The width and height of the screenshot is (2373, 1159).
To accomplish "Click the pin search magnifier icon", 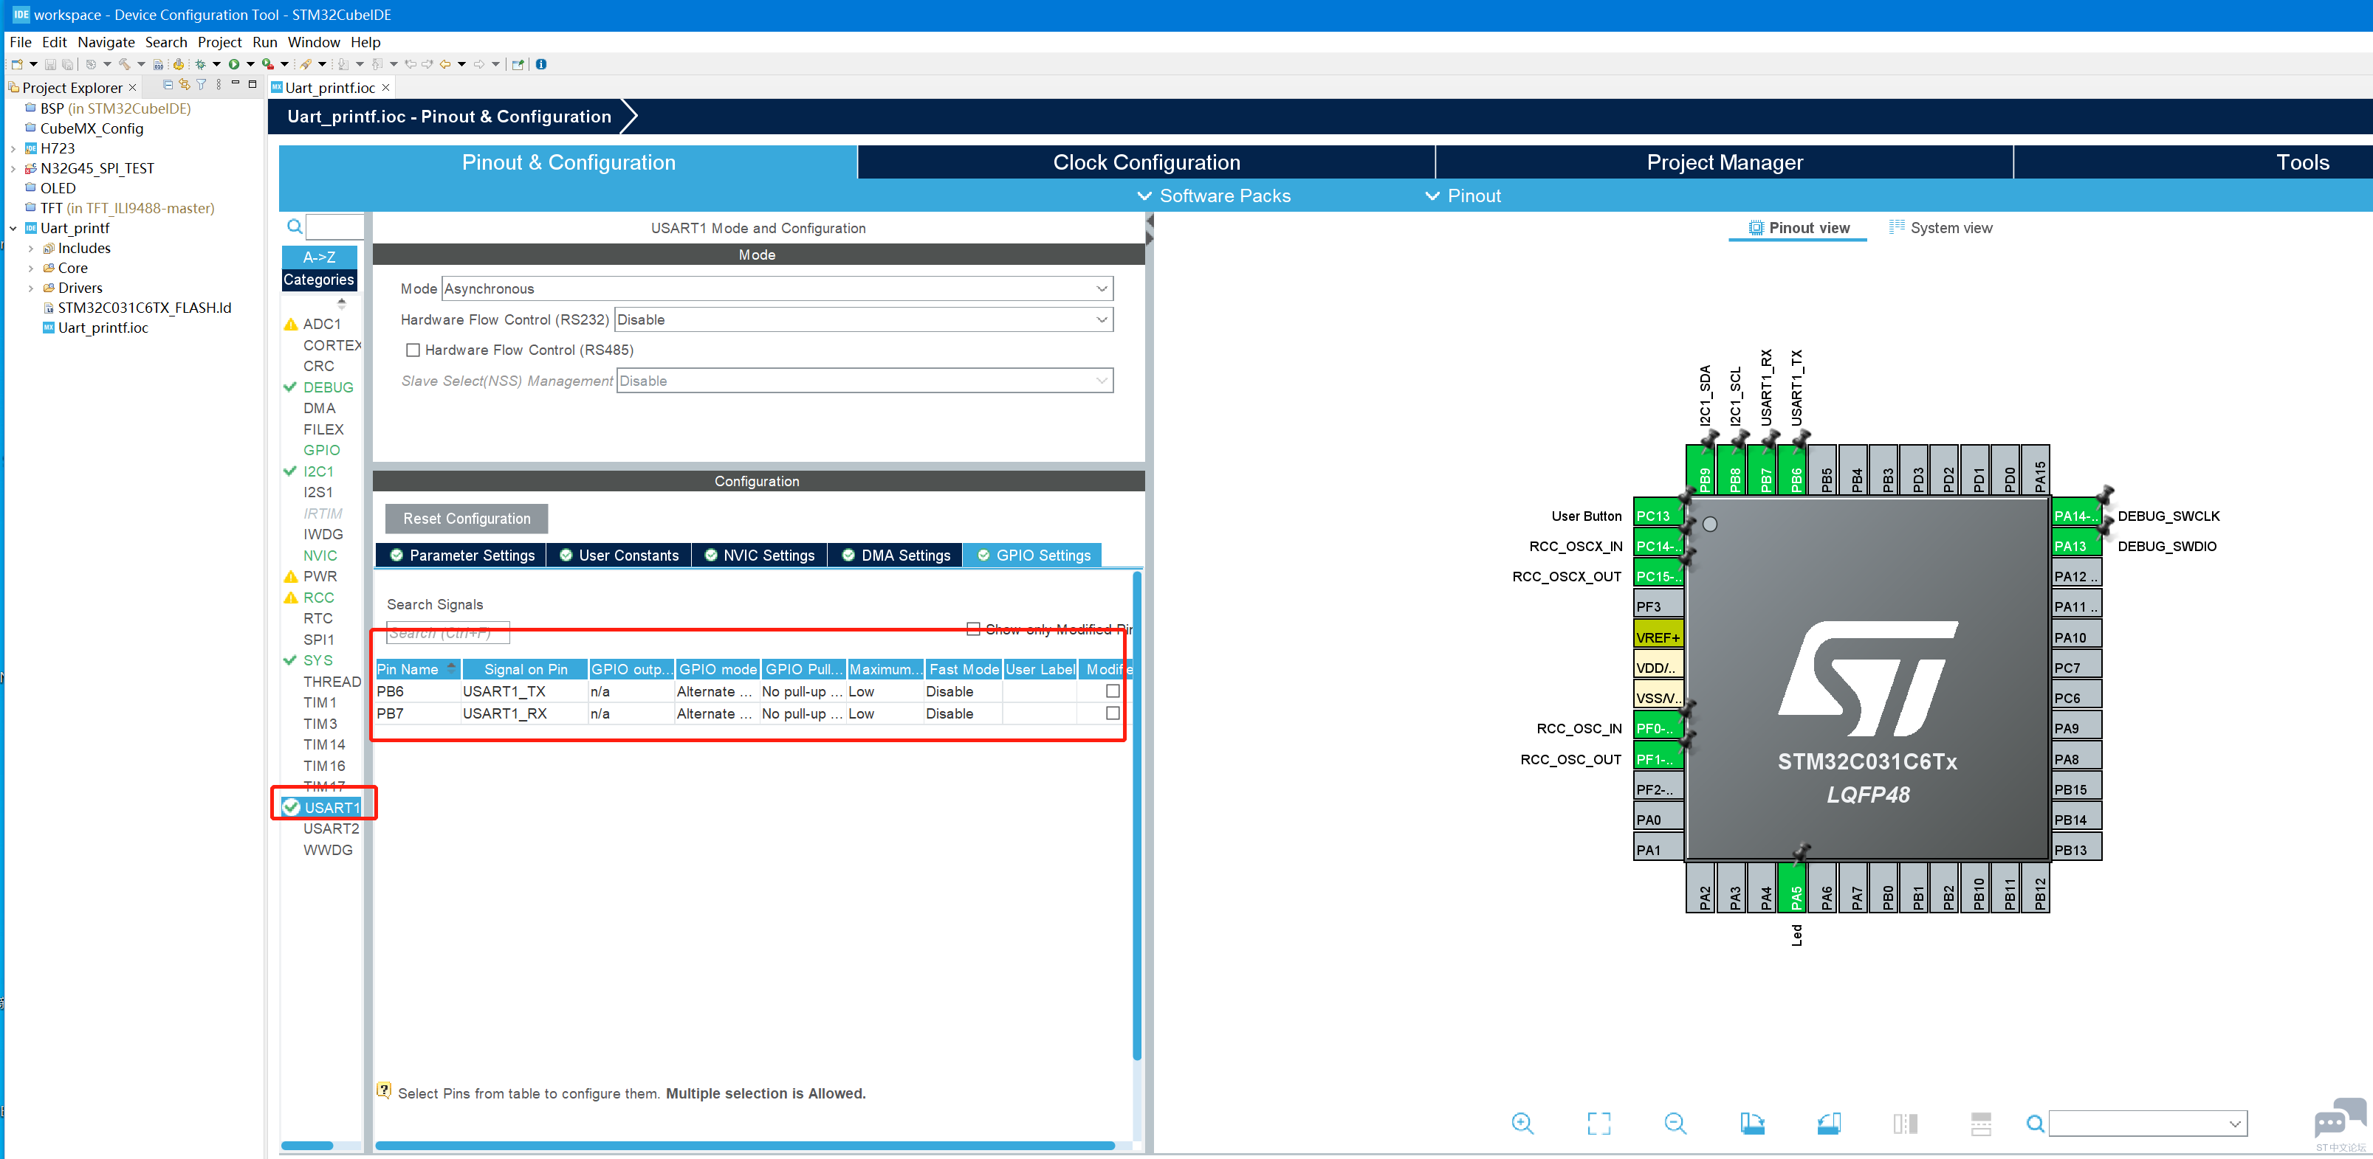I will click(x=2035, y=1123).
